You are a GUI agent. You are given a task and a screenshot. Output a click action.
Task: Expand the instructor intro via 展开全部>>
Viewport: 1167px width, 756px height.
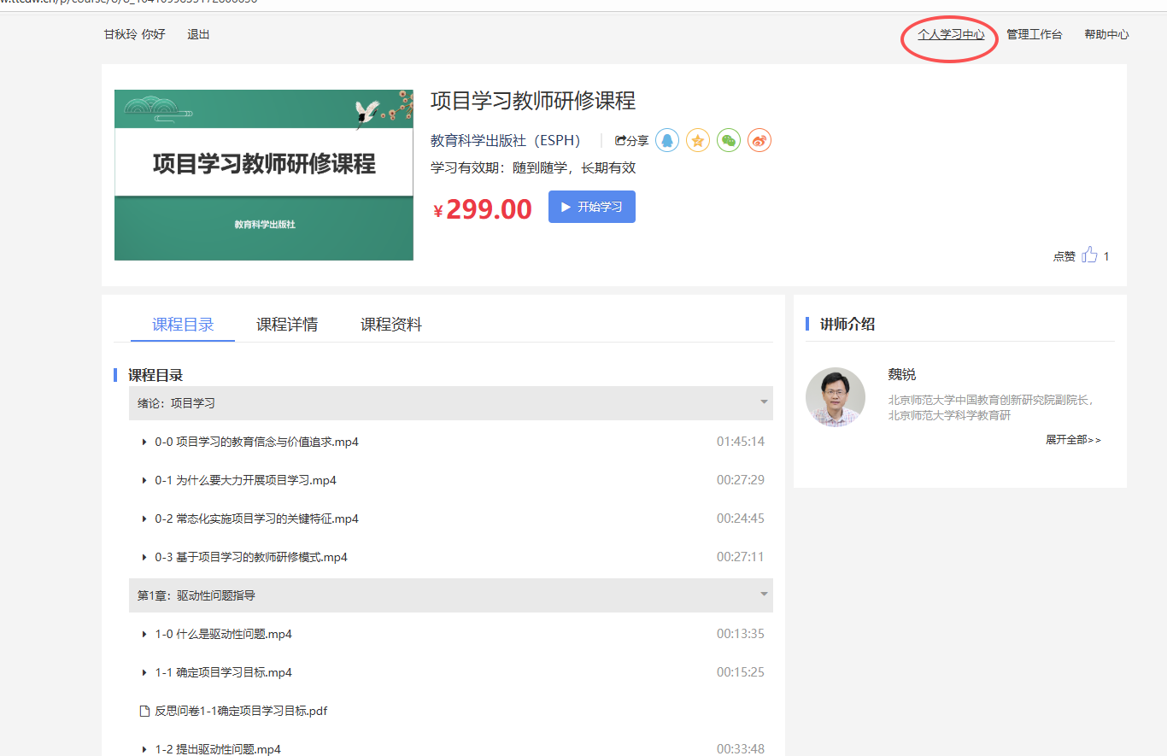click(1071, 437)
